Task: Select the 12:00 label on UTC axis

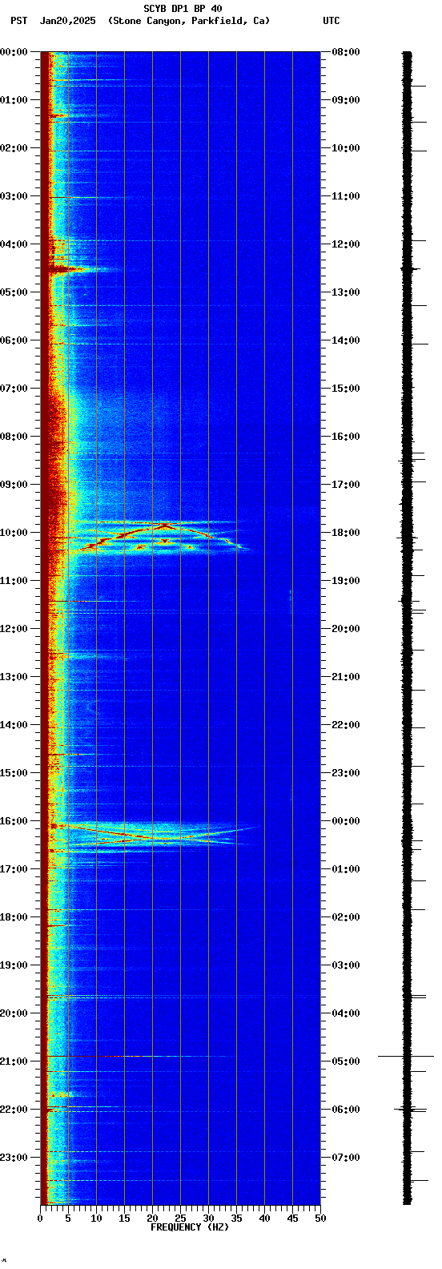Action: 346,244
